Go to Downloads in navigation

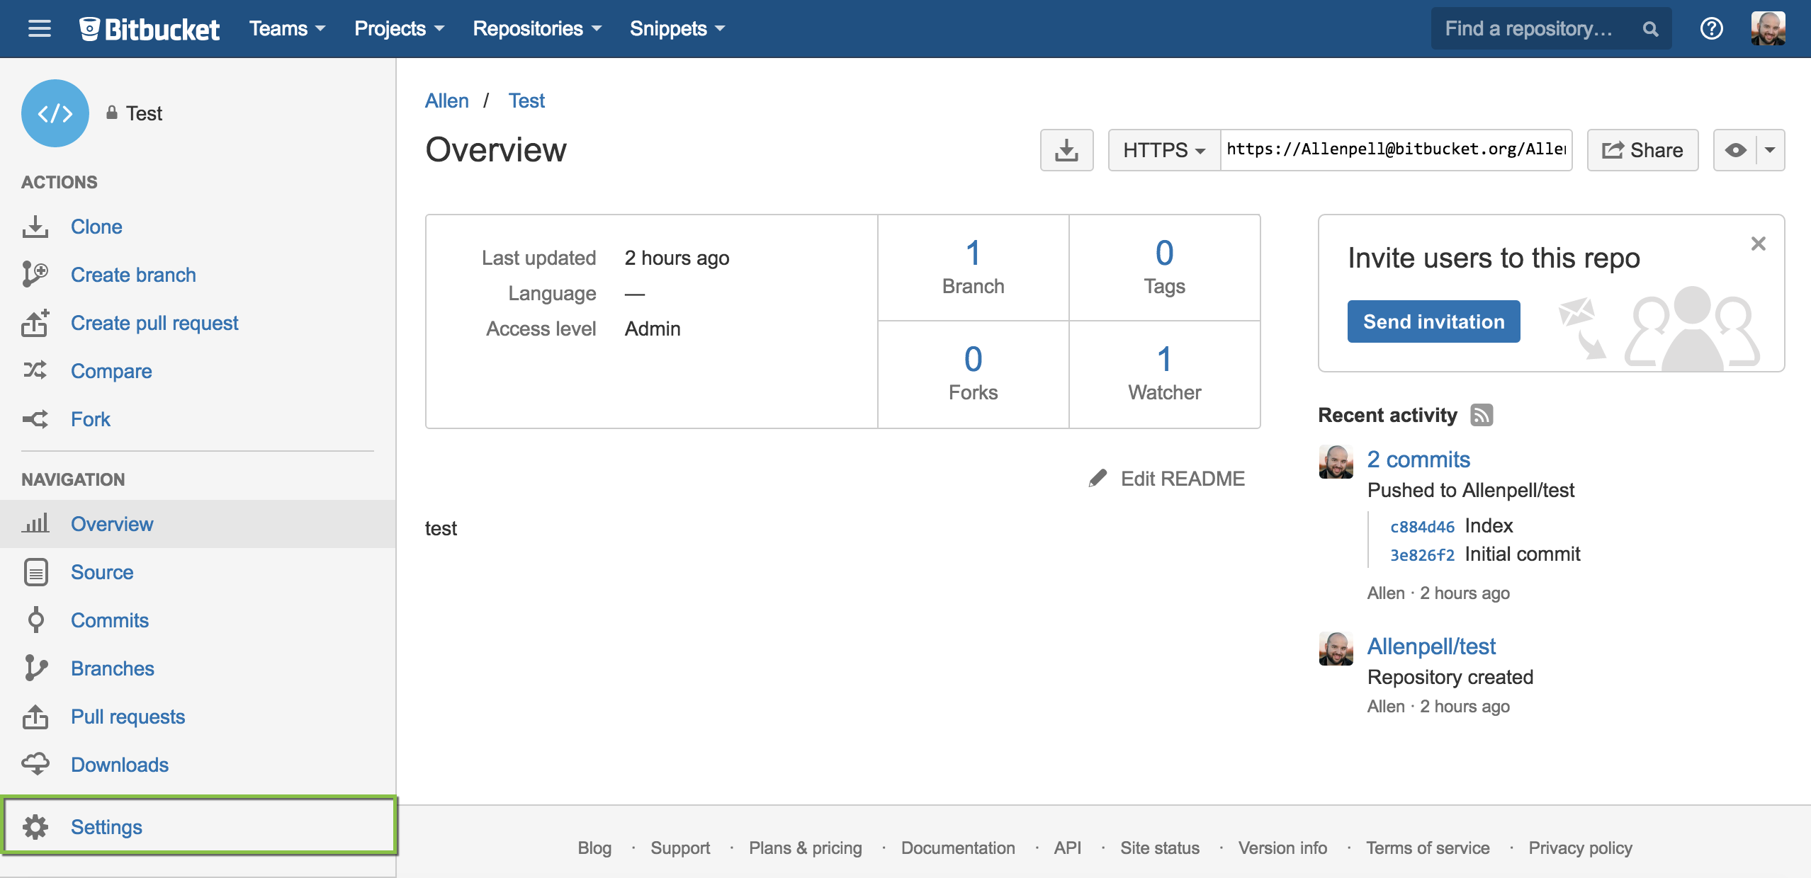pos(120,765)
